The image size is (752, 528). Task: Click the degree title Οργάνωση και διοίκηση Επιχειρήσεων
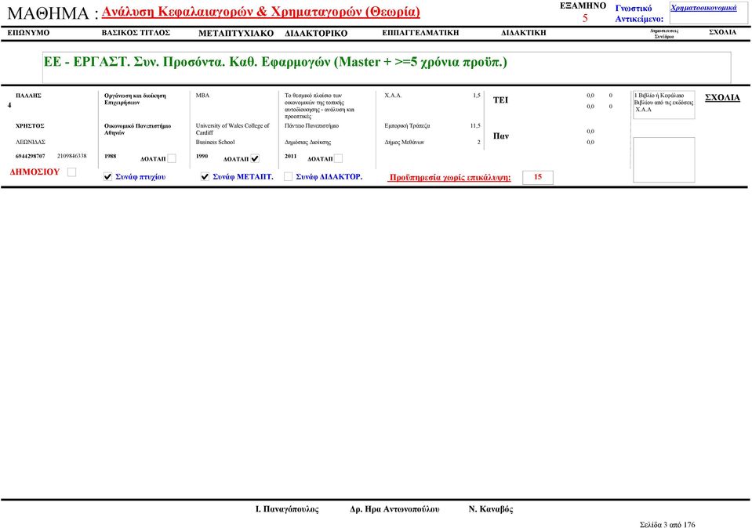pyautogui.click(x=135, y=99)
